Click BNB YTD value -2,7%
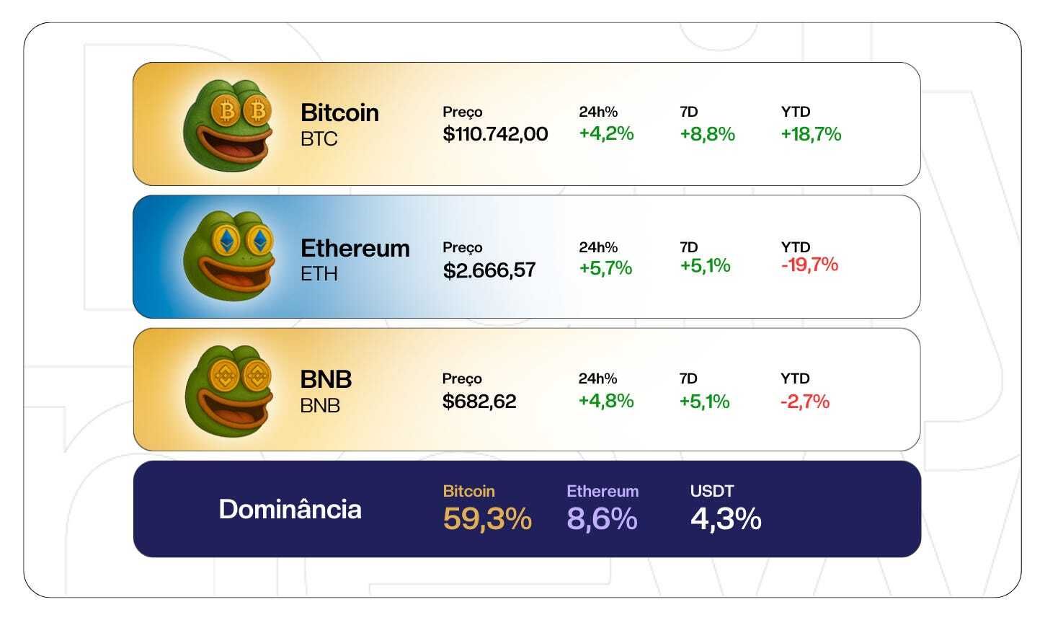This screenshot has height=620, width=1045. [x=805, y=401]
